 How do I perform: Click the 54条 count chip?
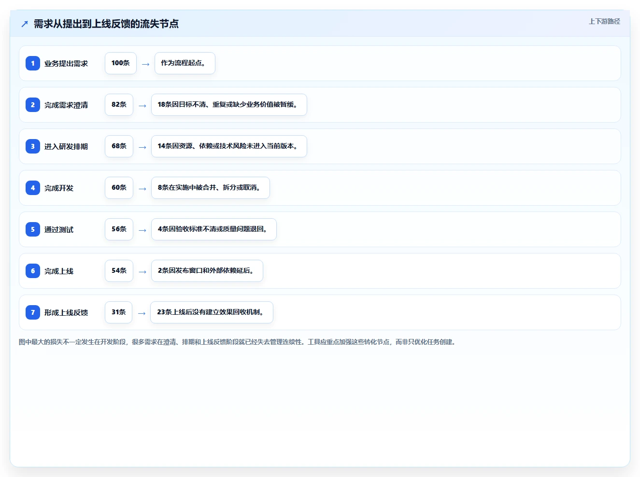(x=119, y=271)
